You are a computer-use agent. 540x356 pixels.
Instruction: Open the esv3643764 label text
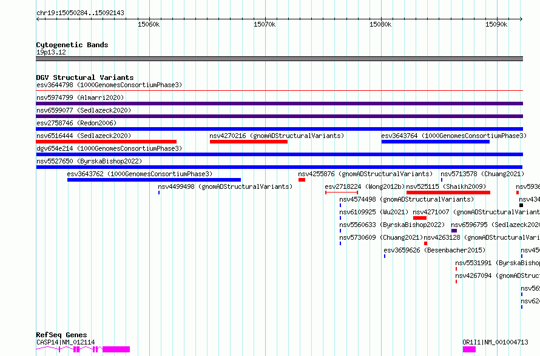(x=454, y=136)
